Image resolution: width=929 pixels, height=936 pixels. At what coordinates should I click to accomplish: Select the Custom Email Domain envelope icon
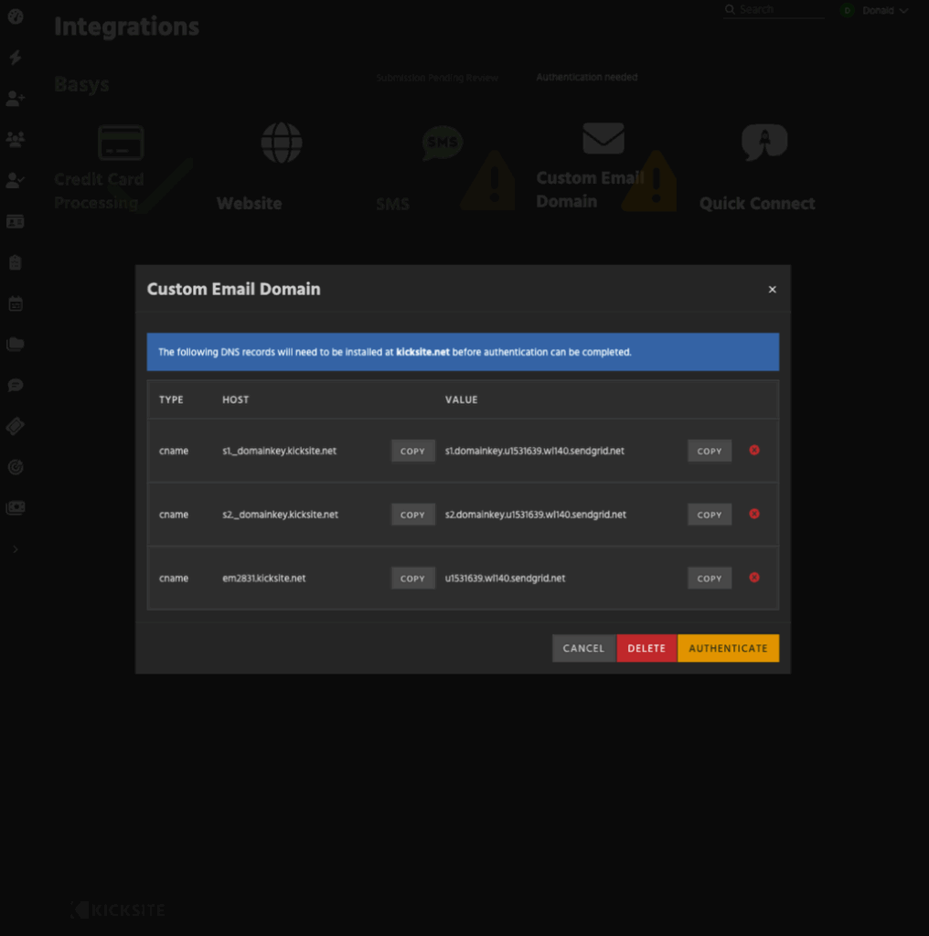coord(603,139)
